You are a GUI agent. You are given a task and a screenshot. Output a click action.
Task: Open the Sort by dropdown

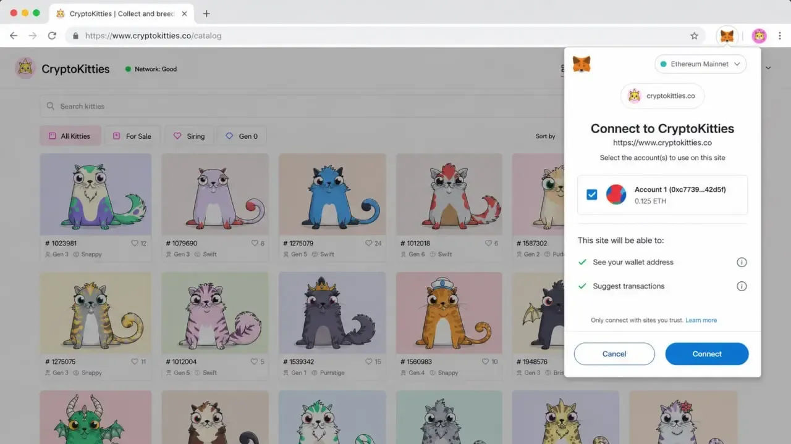[x=545, y=136]
